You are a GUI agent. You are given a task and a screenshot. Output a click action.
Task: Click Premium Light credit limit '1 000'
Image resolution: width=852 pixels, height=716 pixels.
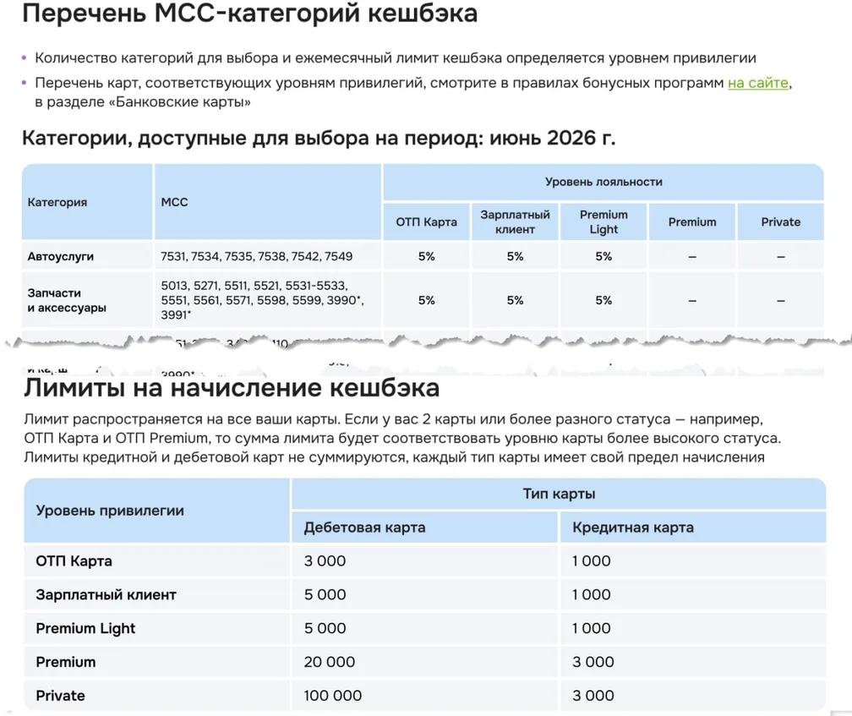(x=591, y=629)
